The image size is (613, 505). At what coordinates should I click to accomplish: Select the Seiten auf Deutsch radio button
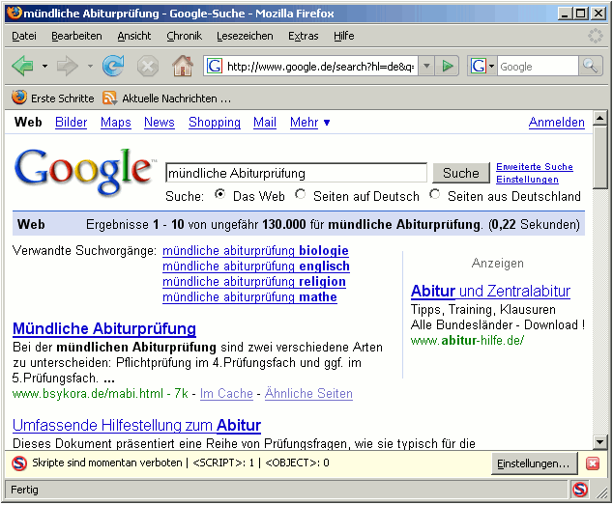(301, 194)
